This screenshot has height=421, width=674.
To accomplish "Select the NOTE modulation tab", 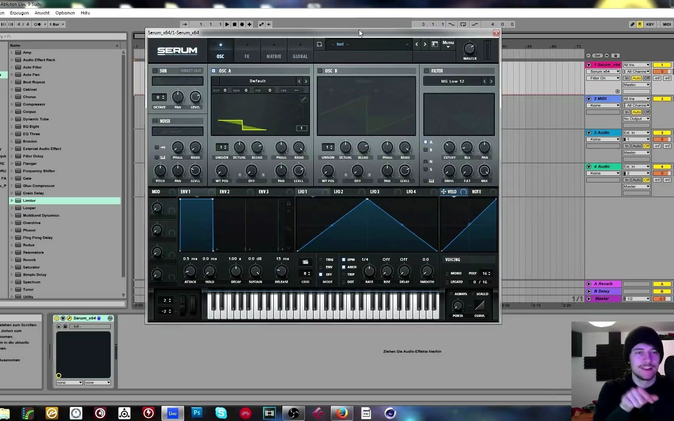I will click(x=477, y=192).
